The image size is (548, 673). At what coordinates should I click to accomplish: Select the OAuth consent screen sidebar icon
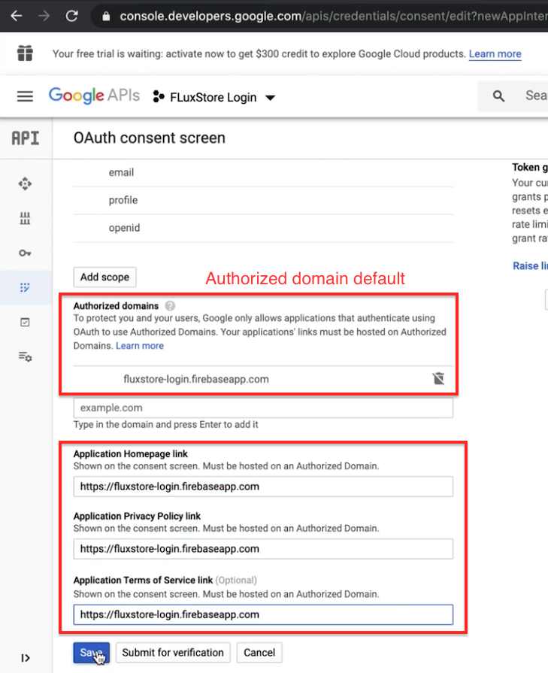pyautogui.click(x=25, y=287)
